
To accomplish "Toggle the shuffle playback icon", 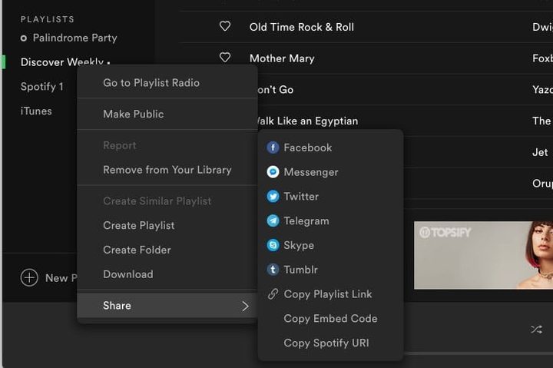I will tap(535, 330).
